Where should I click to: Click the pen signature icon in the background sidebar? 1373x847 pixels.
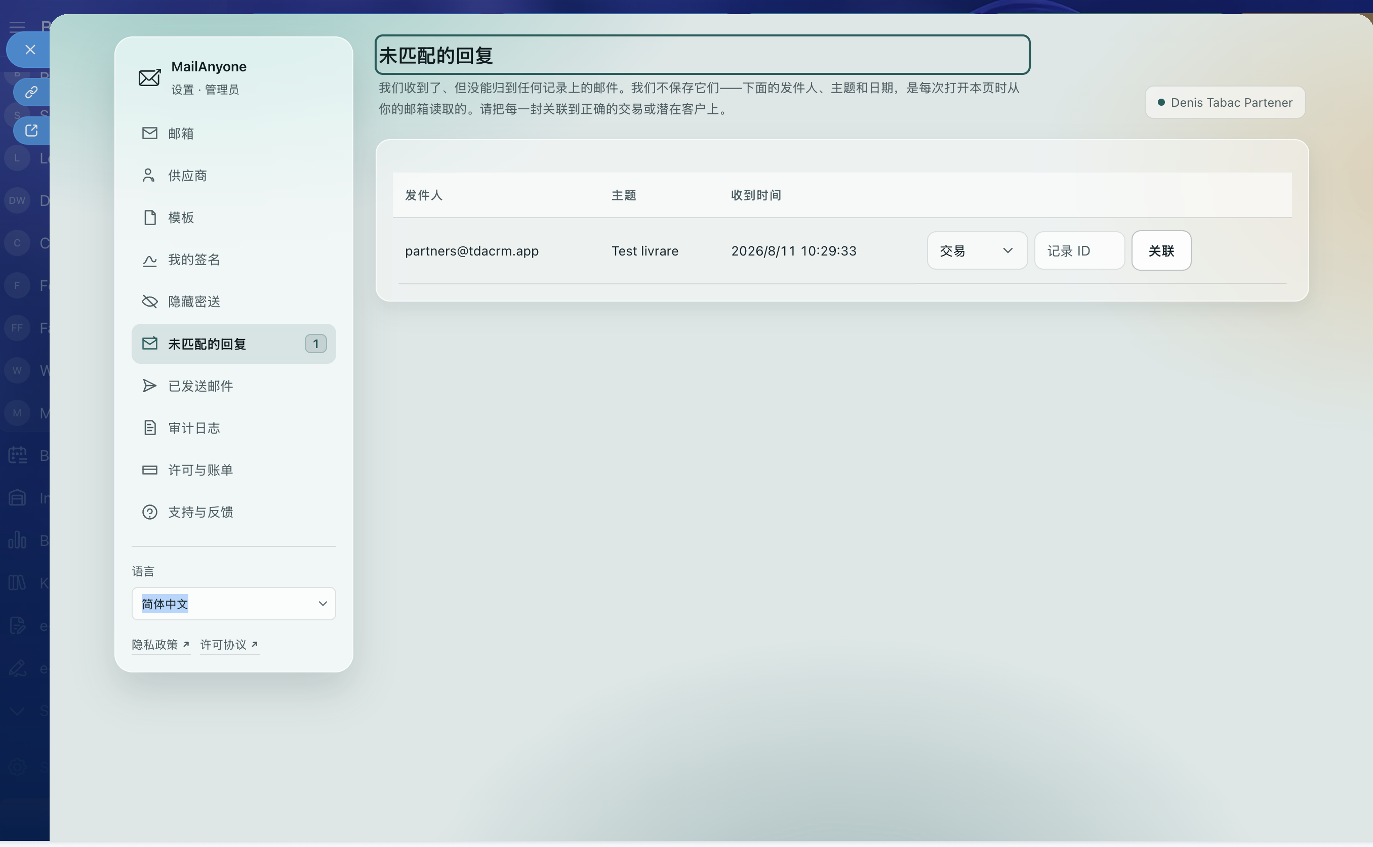tap(17, 668)
